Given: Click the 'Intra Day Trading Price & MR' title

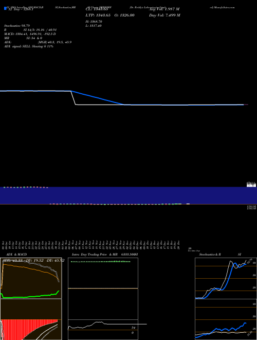Looking at the screenshot, I should pyautogui.click(x=95, y=254).
